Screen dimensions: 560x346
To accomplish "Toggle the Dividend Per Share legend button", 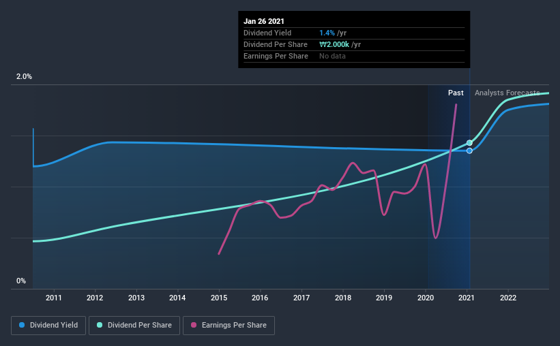I will pyautogui.click(x=134, y=326).
